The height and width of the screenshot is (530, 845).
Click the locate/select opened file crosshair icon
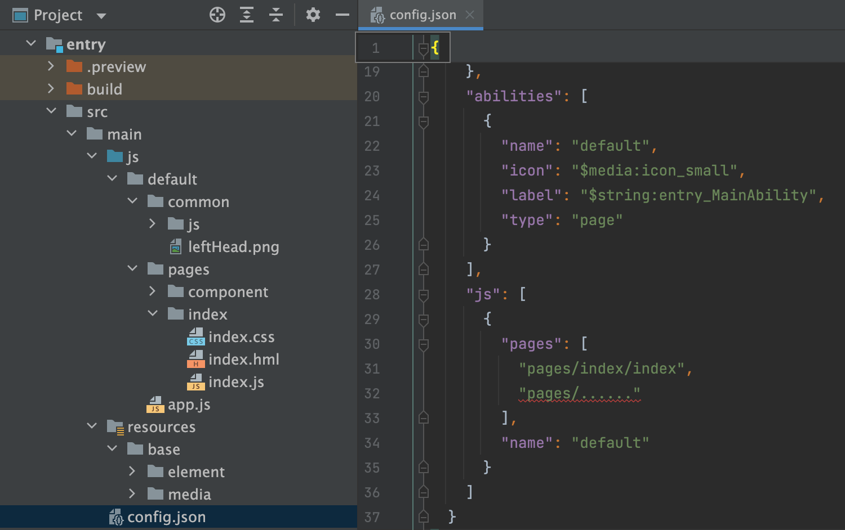[217, 15]
